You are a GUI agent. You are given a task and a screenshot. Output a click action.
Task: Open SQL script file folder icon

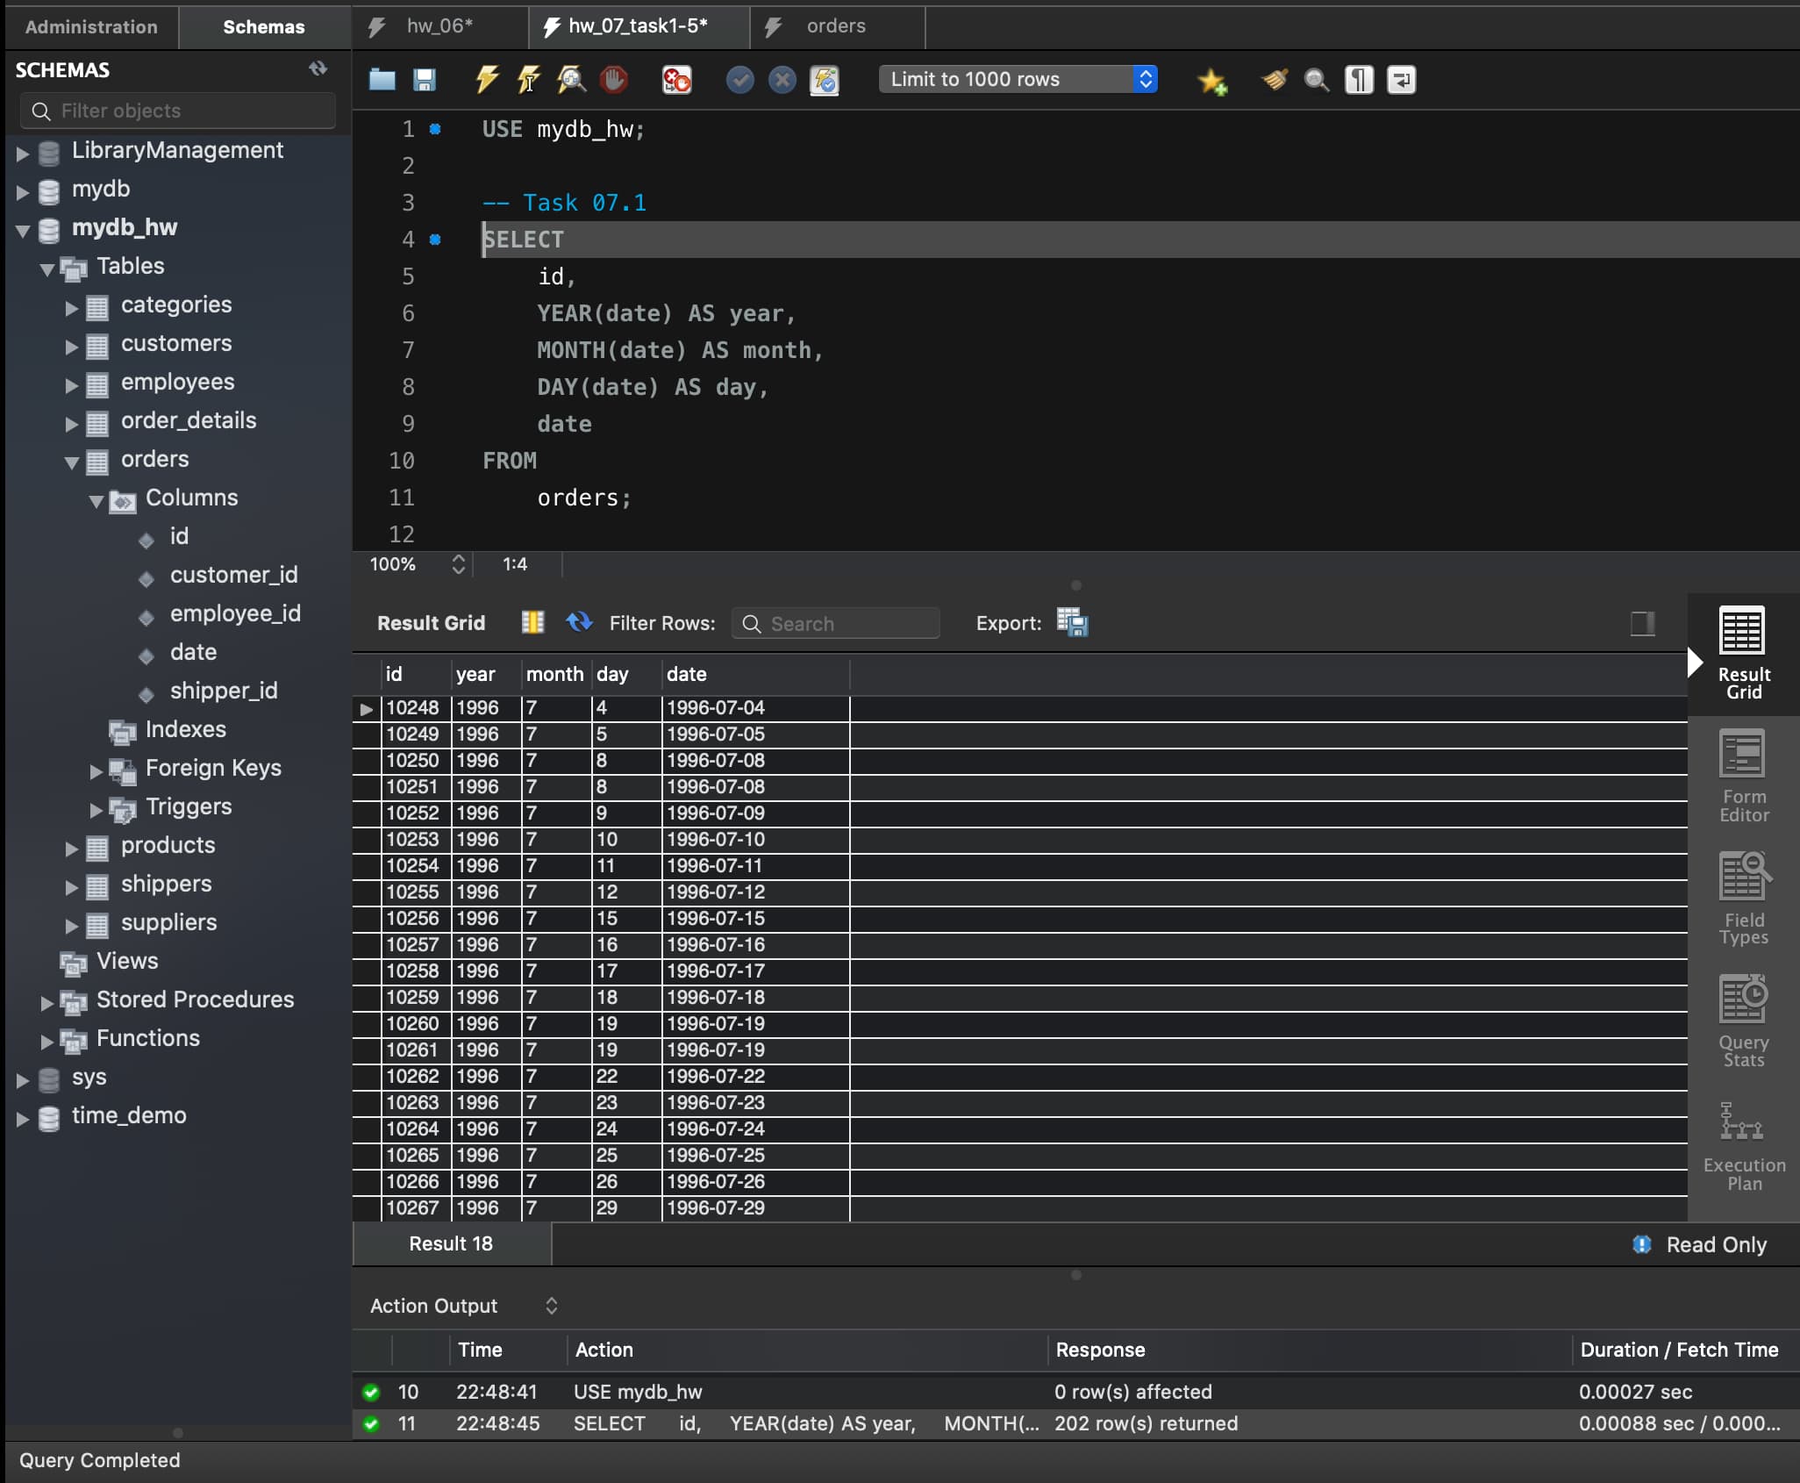pyautogui.click(x=382, y=80)
